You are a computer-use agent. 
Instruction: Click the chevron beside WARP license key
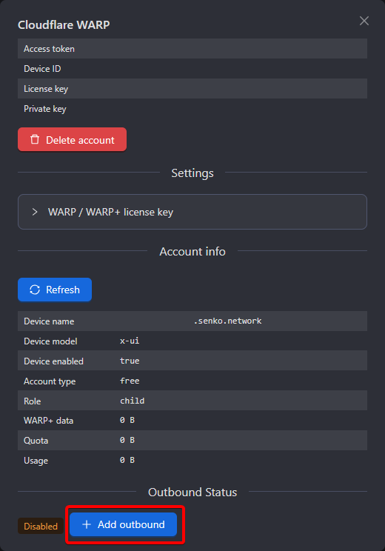(x=34, y=212)
